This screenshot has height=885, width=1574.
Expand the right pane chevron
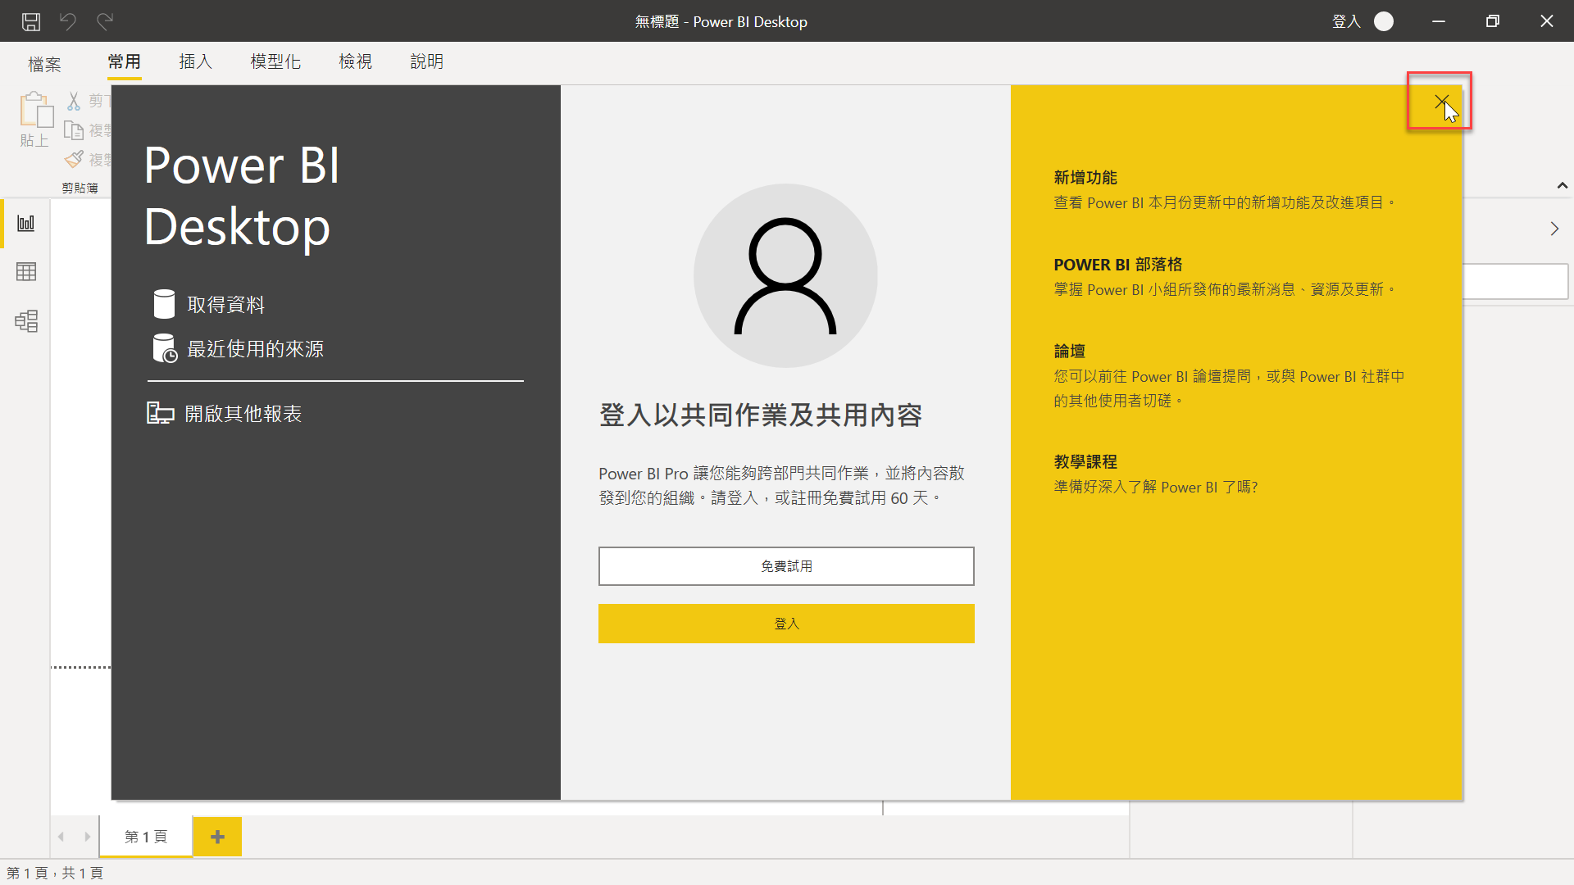[x=1554, y=229]
